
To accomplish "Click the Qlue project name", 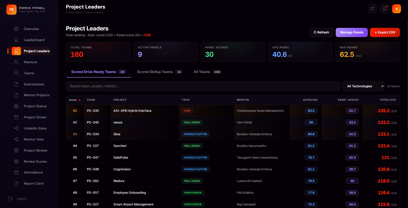I will [x=117, y=134].
